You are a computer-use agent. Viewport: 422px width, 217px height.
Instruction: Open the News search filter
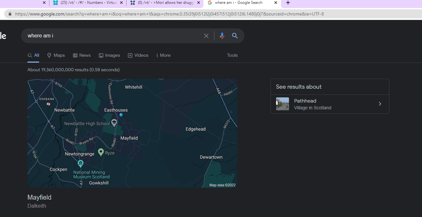click(x=82, y=55)
